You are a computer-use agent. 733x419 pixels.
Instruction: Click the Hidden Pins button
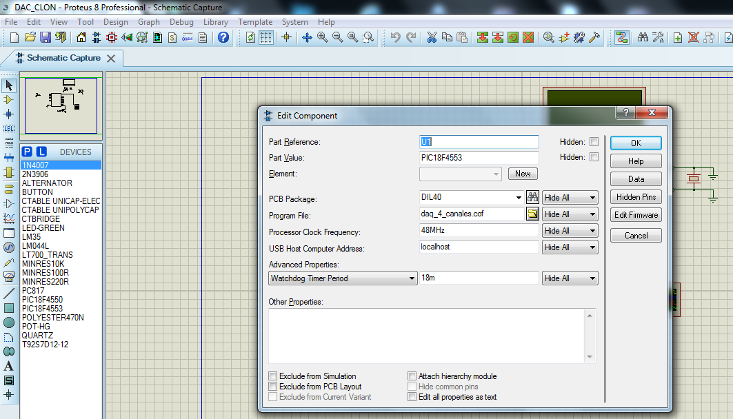pyautogui.click(x=636, y=197)
